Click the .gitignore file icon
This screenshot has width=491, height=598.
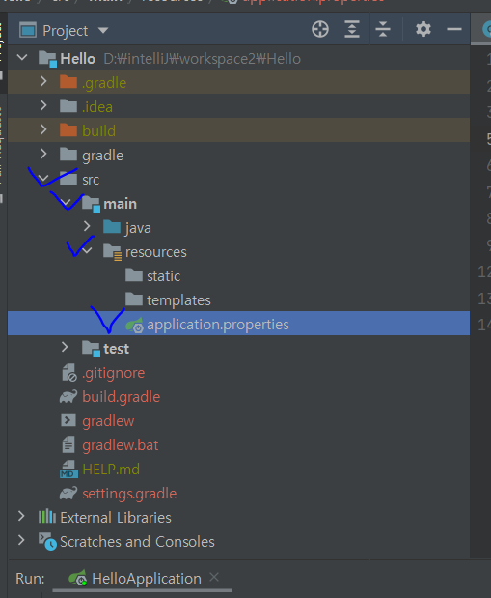pyautogui.click(x=69, y=373)
